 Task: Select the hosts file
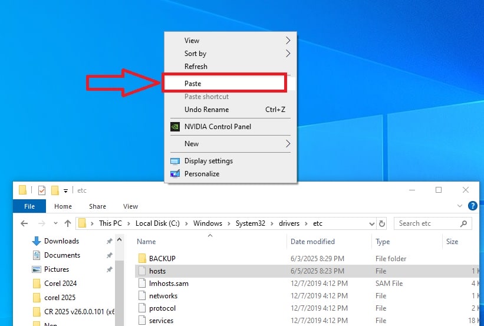(307, 271)
